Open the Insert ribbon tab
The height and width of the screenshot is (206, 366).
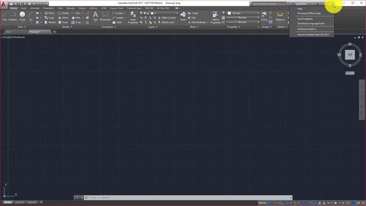click(x=23, y=8)
